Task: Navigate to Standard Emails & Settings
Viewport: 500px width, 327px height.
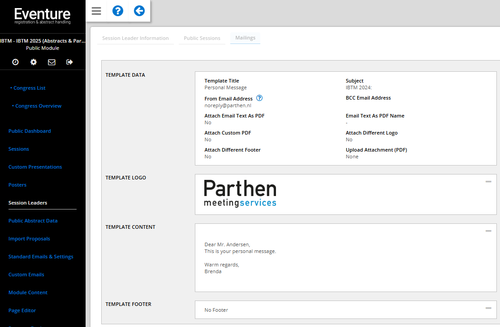Action: coord(41,257)
